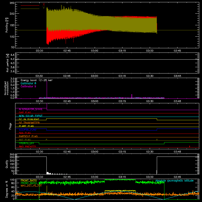Click the GAP_FLAG label
The image size is (202, 202).
point(25,112)
